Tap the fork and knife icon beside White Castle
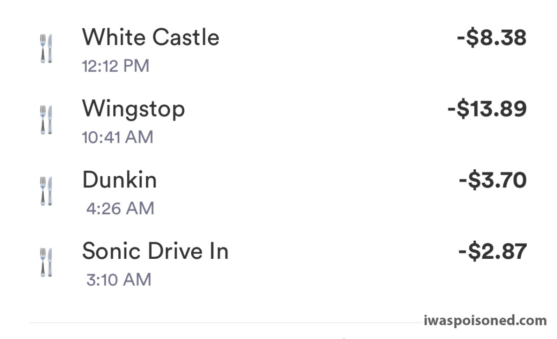The height and width of the screenshot is (339, 557). pyautogui.click(x=46, y=48)
